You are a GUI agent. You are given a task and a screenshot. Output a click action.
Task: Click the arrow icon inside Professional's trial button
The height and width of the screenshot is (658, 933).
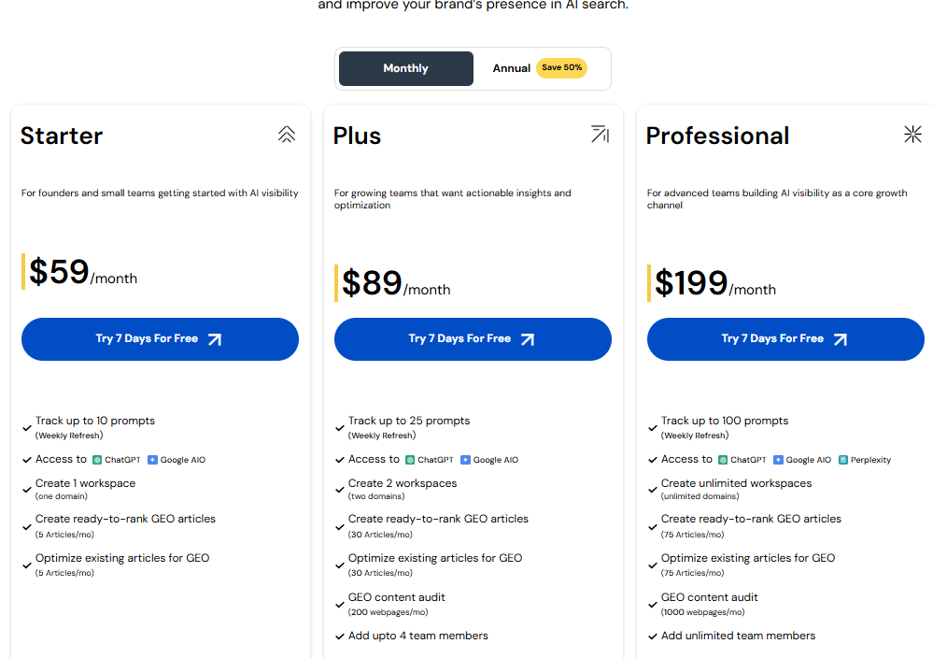(840, 339)
